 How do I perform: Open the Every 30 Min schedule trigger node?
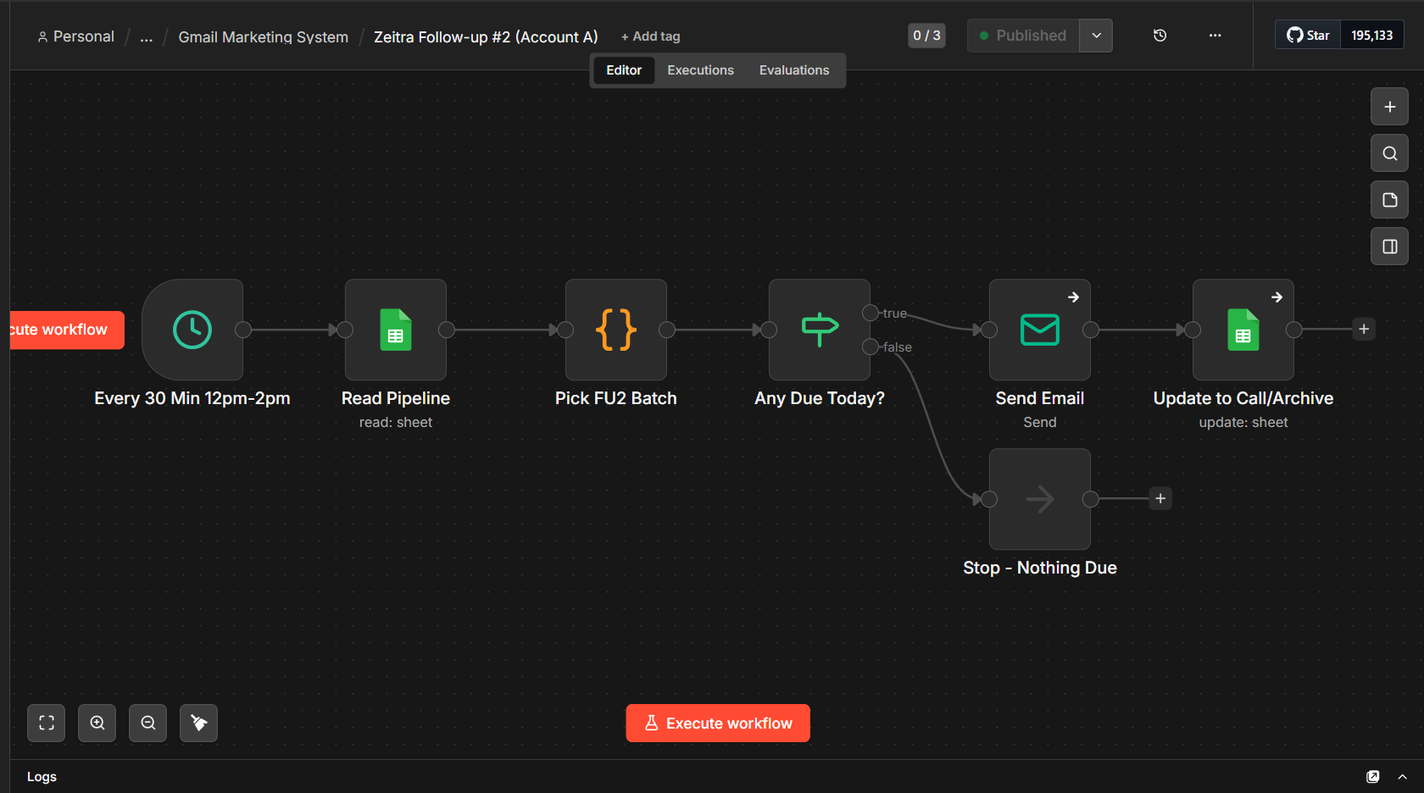pos(192,330)
